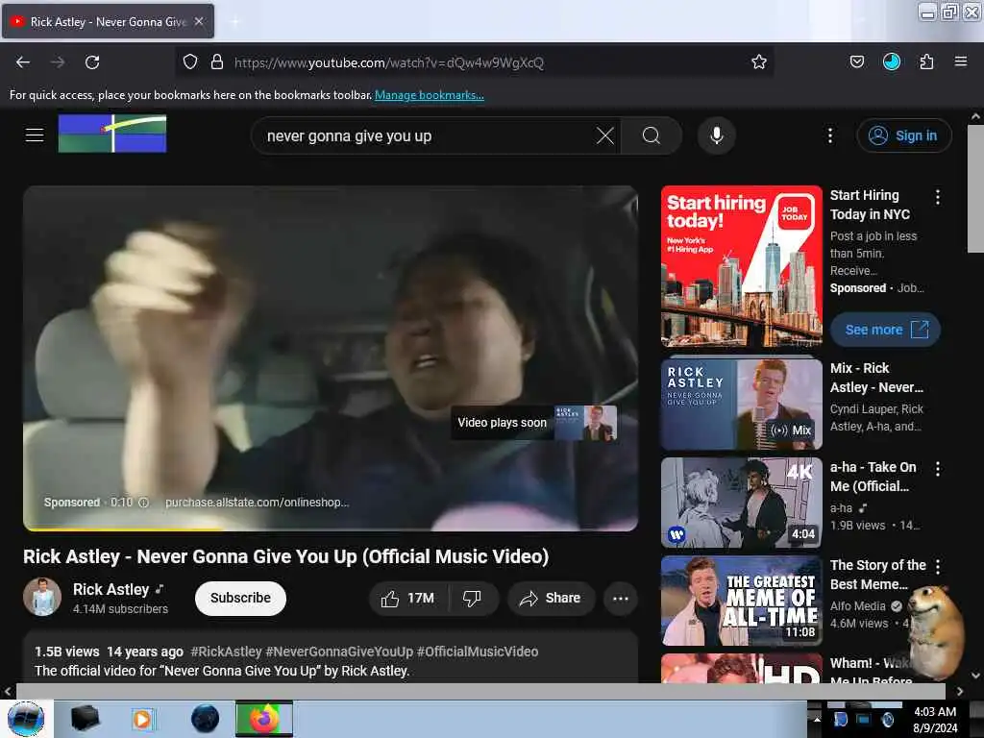
Task: Open the Alfo Media channel name
Action: point(857,606)
